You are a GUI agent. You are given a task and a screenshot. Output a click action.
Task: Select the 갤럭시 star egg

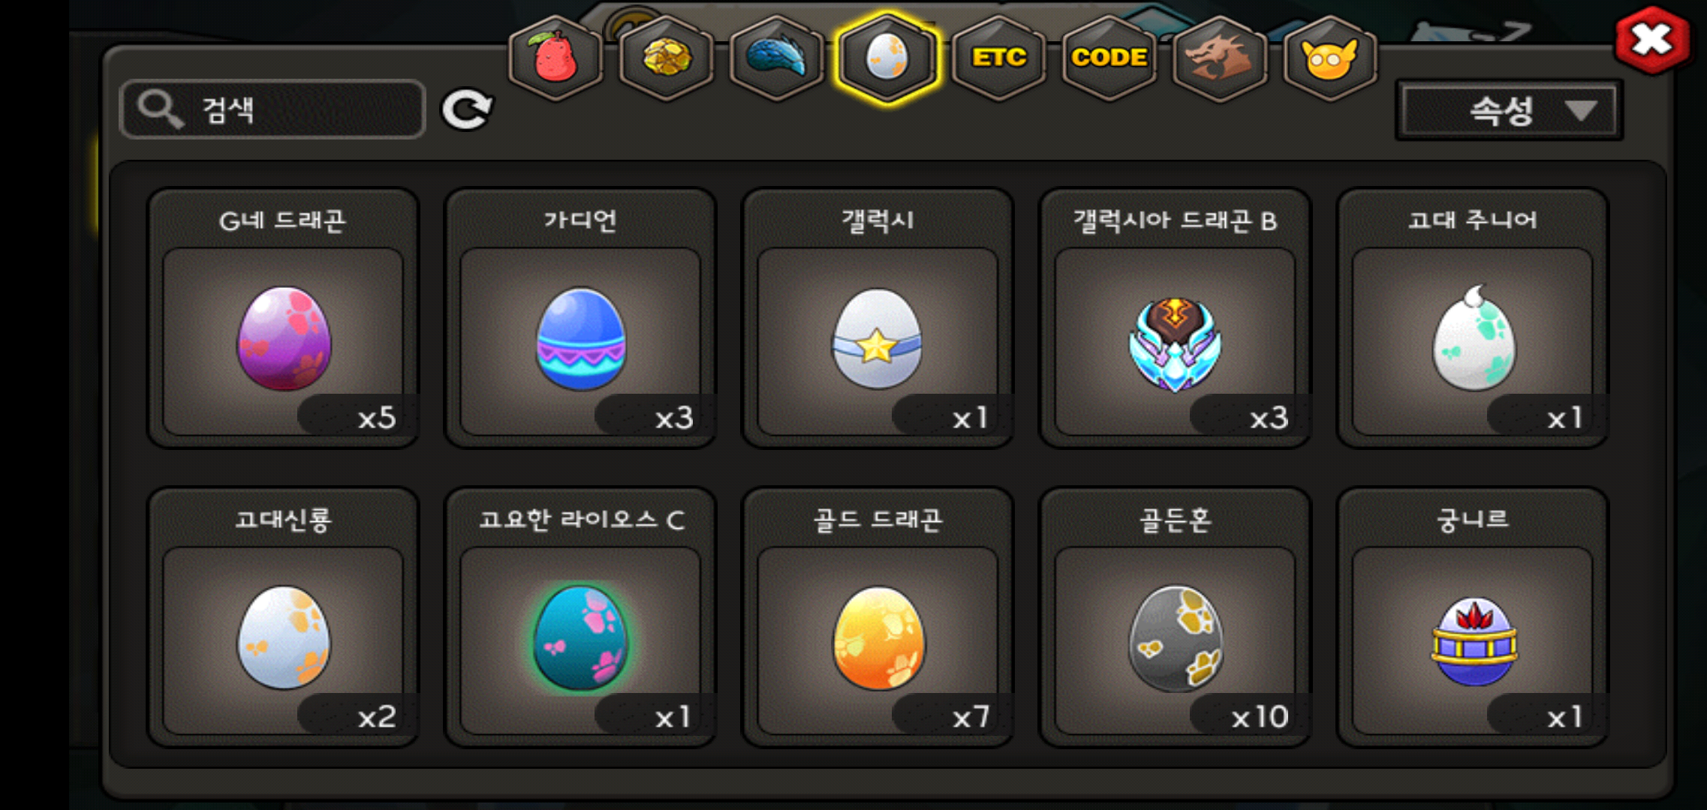878,318
